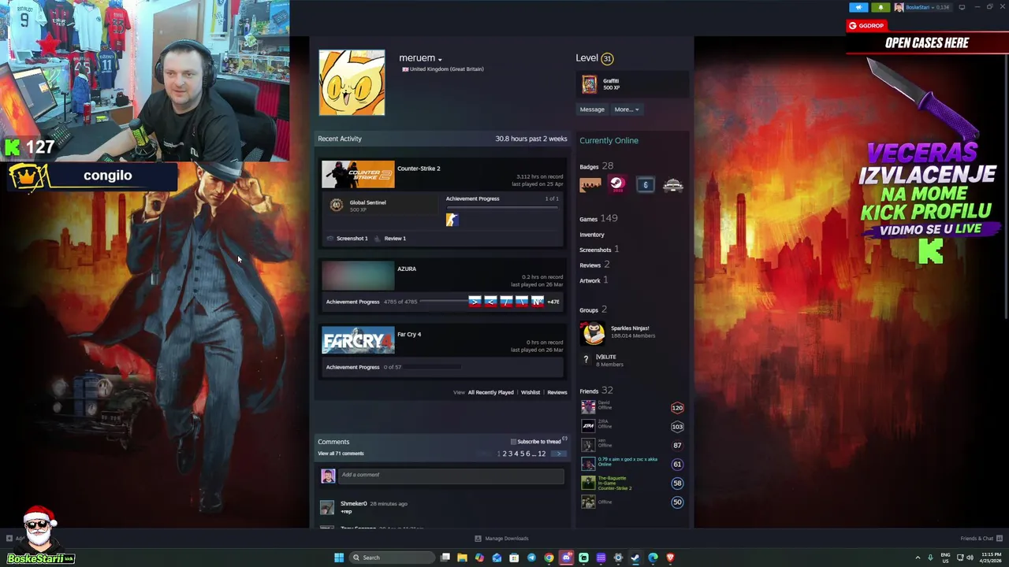Screen dimensions: 1009x567
Task: Open the More... dropdown
Action: click(626, 109)
